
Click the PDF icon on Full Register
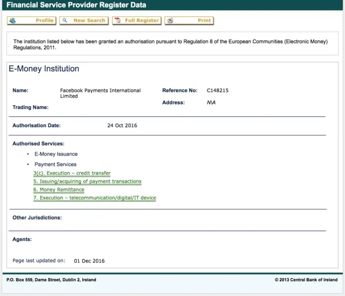point(118,20)
